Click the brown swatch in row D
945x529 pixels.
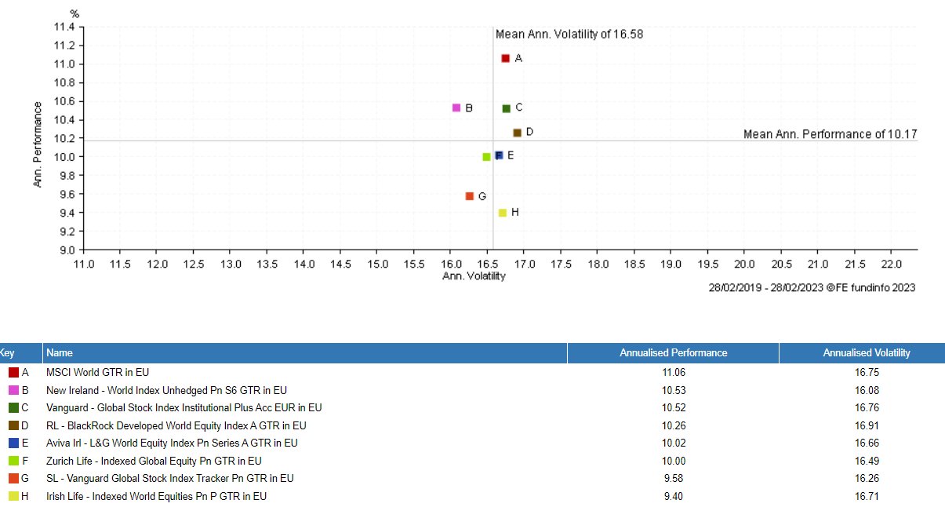point(13,425)
